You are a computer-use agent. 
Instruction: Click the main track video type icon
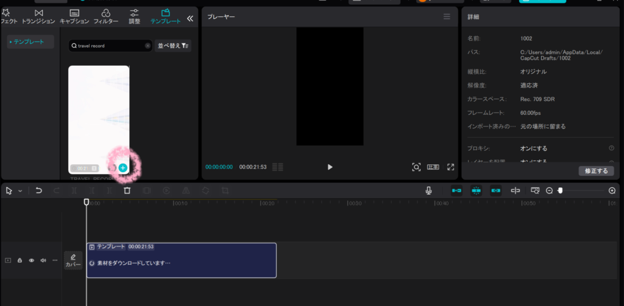8,260
